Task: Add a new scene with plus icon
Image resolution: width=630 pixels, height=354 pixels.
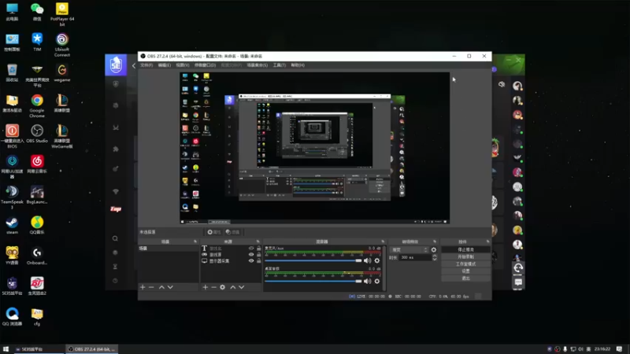Action: coord(143,287)
